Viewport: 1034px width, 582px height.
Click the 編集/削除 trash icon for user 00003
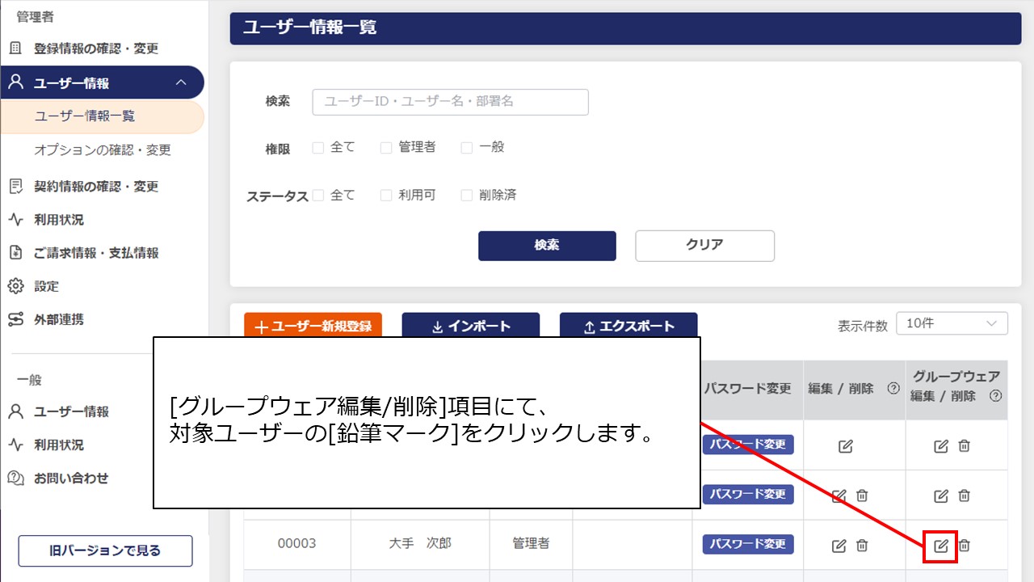tap(862, 546)
